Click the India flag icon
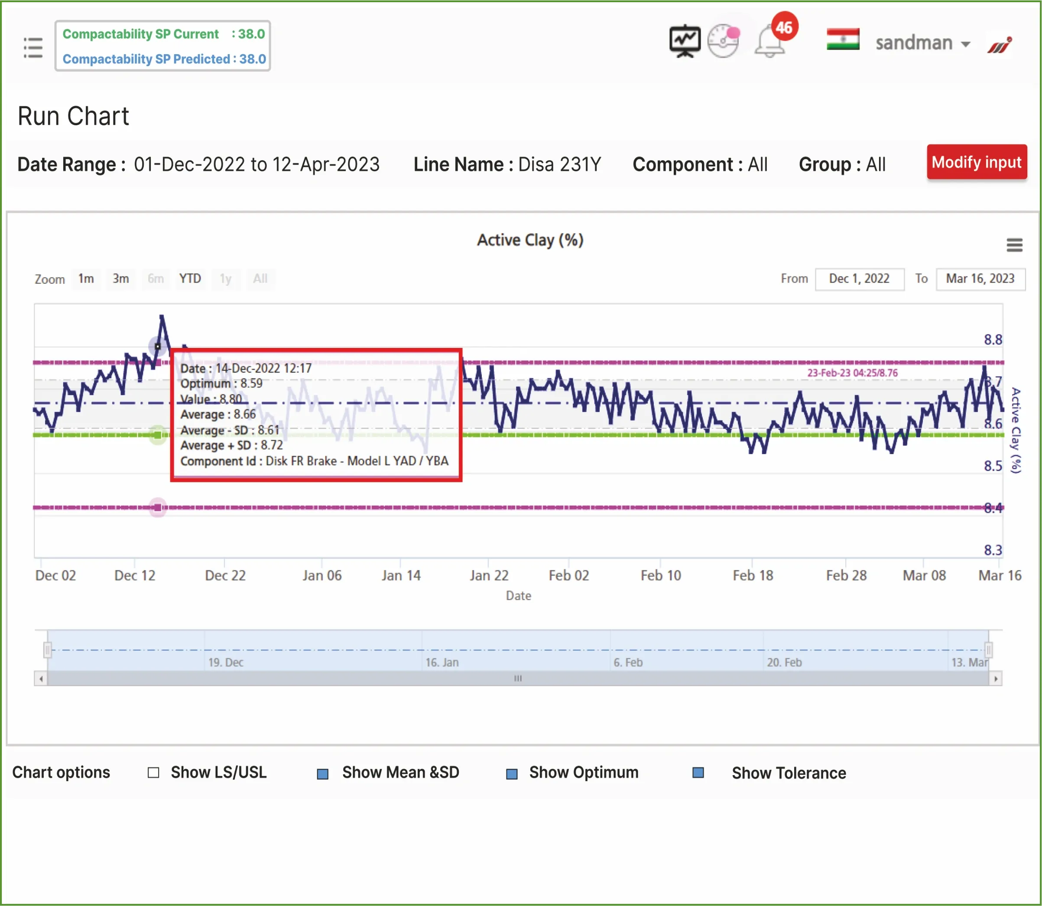 pos(843,39)
